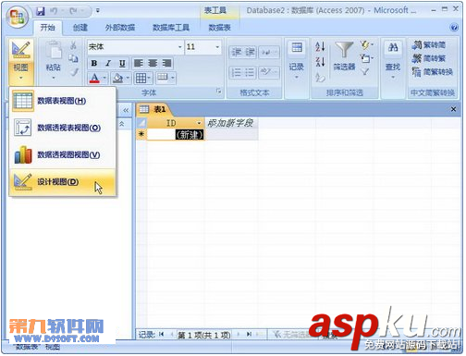
Task: Open the font color dropdown arrow
Action: click(104, 79)
